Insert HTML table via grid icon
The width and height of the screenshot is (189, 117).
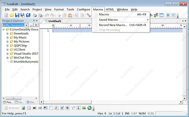[29, 108]
